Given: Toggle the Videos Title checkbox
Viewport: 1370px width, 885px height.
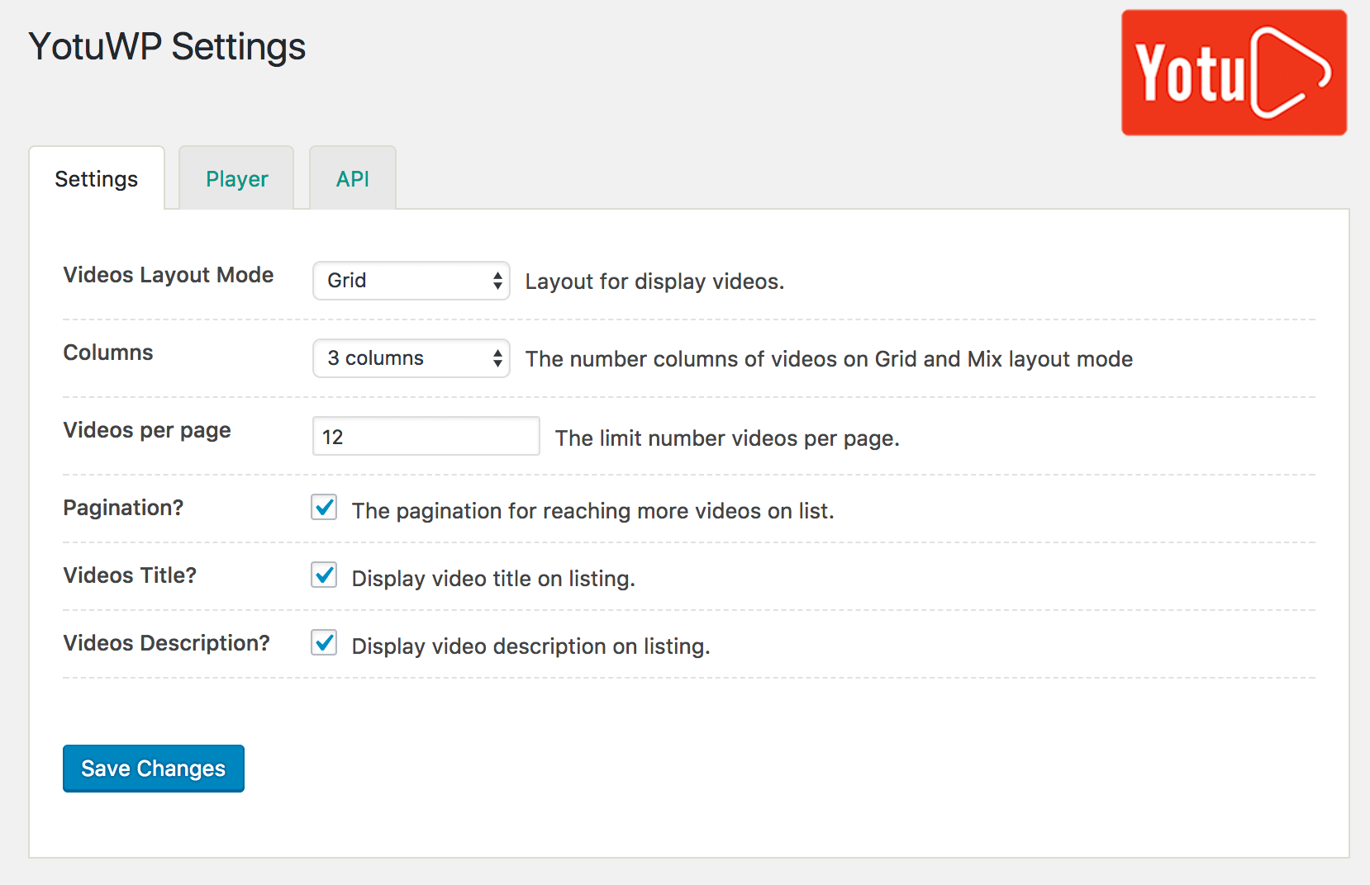Looking at the screenshot, I should tap(324, 575).
